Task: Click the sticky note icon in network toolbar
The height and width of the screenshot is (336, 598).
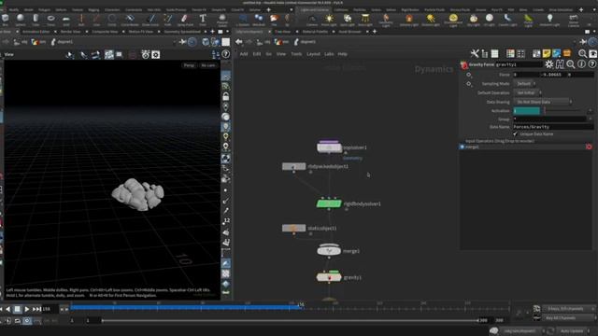Action: click(547, 54)
